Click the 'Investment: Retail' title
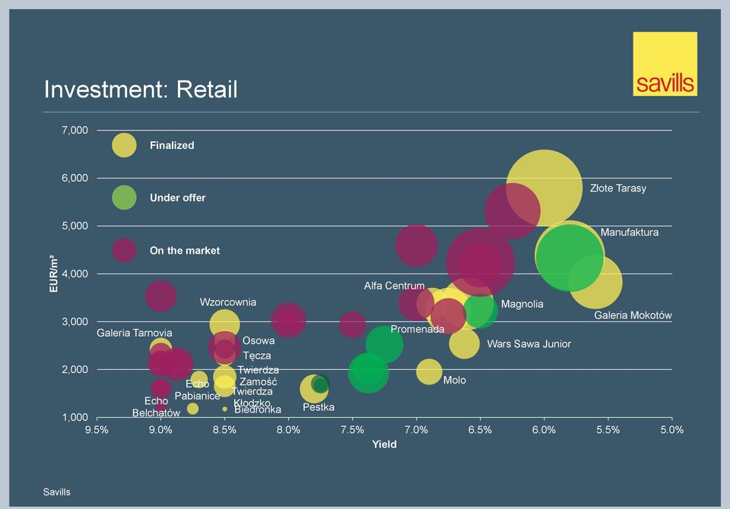This screenshot has width=730, height=509. click(x=141, y=89)
